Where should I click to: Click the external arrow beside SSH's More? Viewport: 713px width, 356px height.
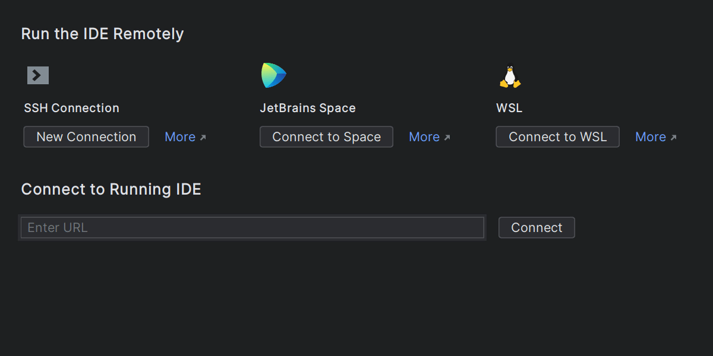click(203, 138)
